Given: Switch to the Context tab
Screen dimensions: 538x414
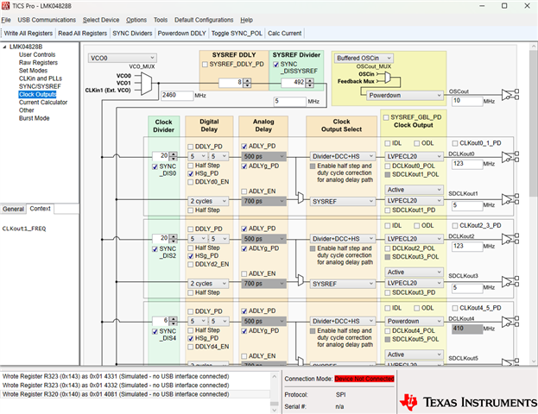Looking at the screenshot, I should [40, 209].
